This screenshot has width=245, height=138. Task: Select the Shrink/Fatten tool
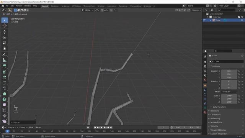click(5, 116)
